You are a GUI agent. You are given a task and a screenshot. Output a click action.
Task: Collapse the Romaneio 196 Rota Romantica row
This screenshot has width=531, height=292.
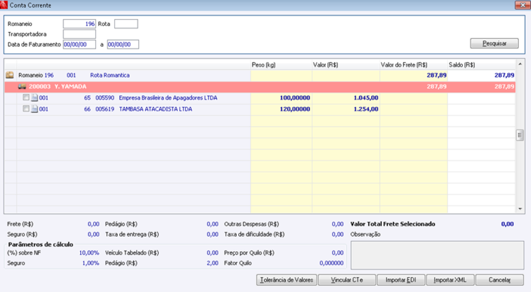pos(260,75)
